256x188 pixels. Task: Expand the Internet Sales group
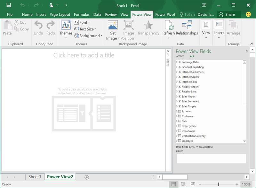tap(177, 81)
